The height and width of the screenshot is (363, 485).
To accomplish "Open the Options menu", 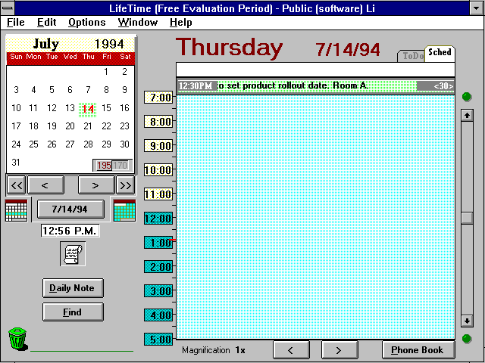I will click(x=87, y=22).
